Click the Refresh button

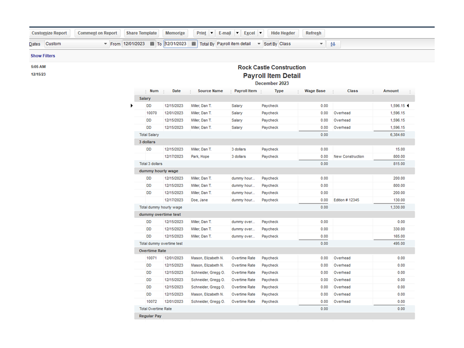(314, 33)
